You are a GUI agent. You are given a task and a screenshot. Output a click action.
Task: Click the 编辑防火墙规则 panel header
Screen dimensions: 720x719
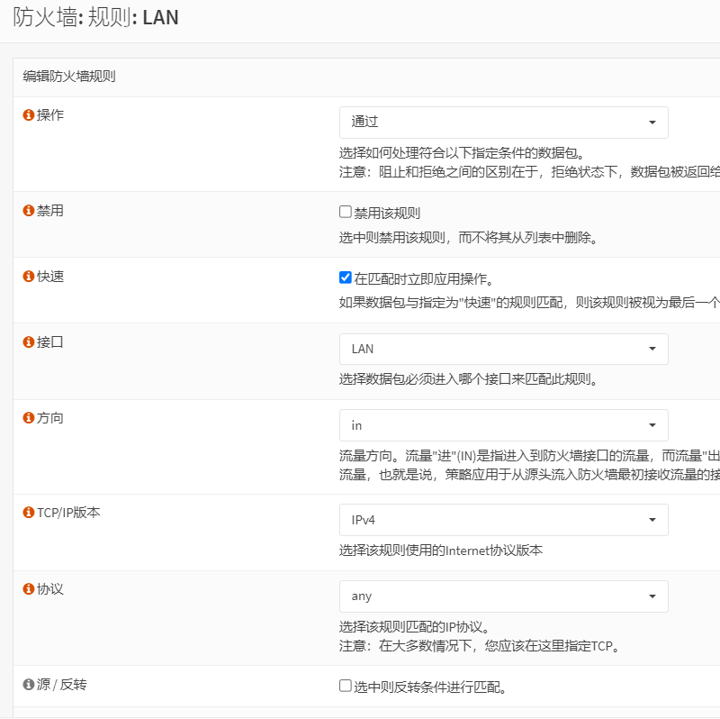point(69,77)
